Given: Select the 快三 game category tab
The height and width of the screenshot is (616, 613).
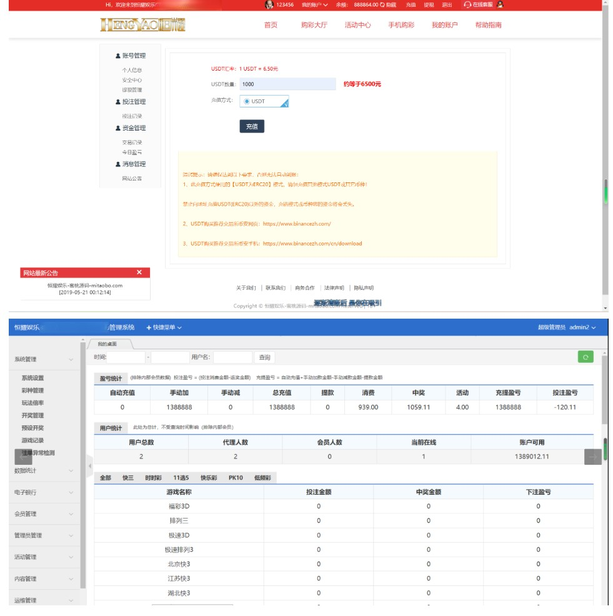Looking at the screenshot, I should point(128,478).
